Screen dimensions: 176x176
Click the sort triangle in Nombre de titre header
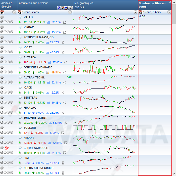[x=170, y=2]
